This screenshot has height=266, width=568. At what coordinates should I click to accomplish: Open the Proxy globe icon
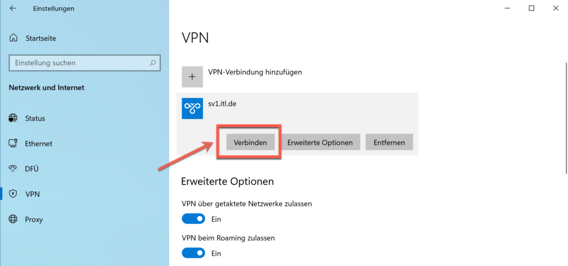(x=13, y=220)
